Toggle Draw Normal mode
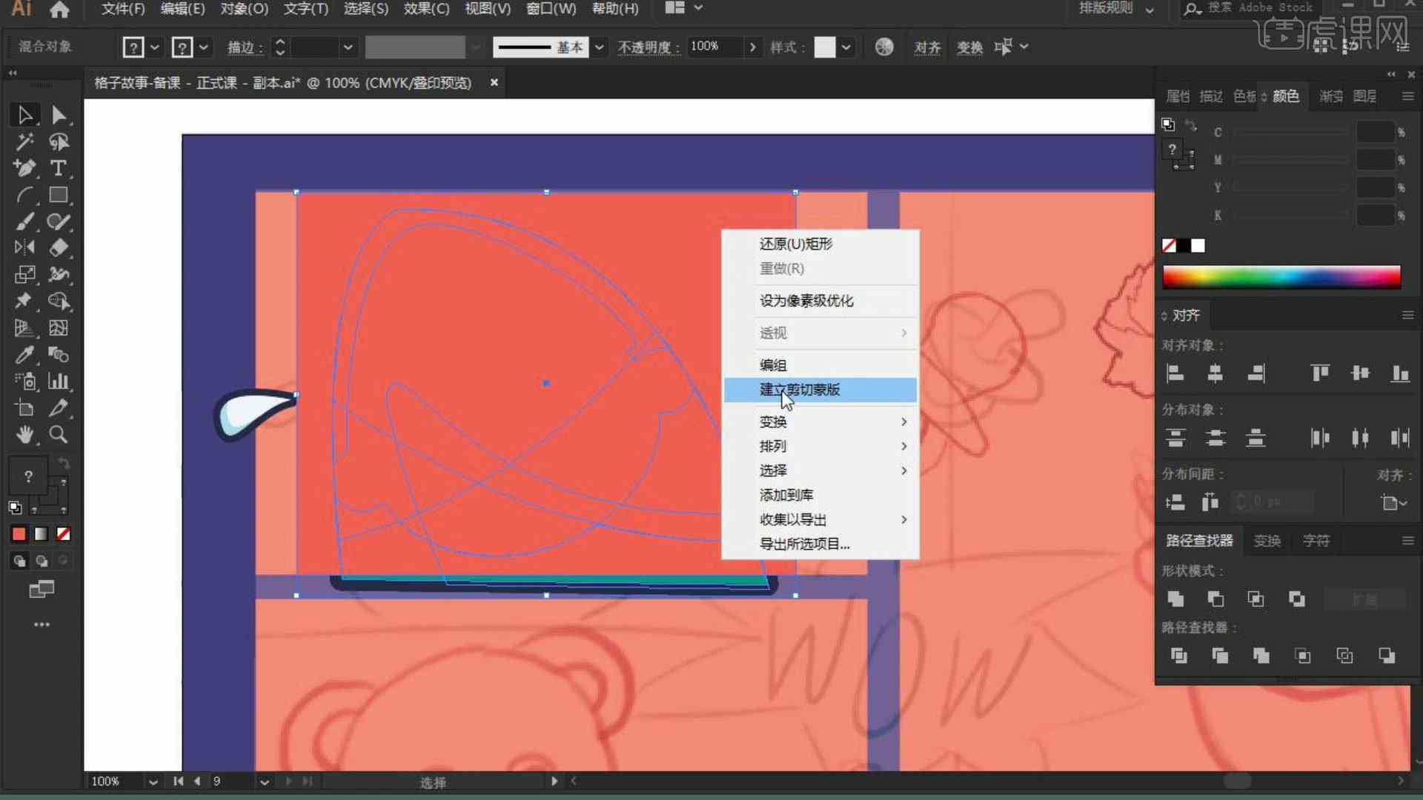The image size is (1423, 800). [x=19, y=561]
